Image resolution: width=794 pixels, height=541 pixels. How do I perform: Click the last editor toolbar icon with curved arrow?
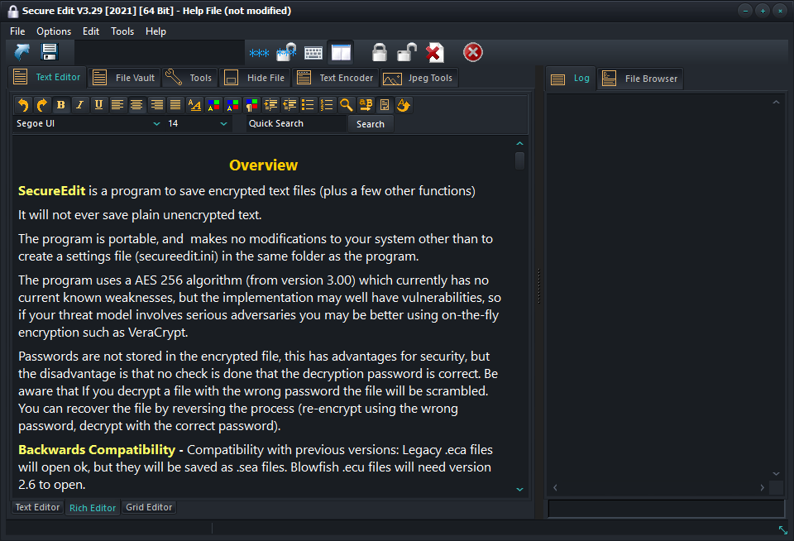click(404, 105)
